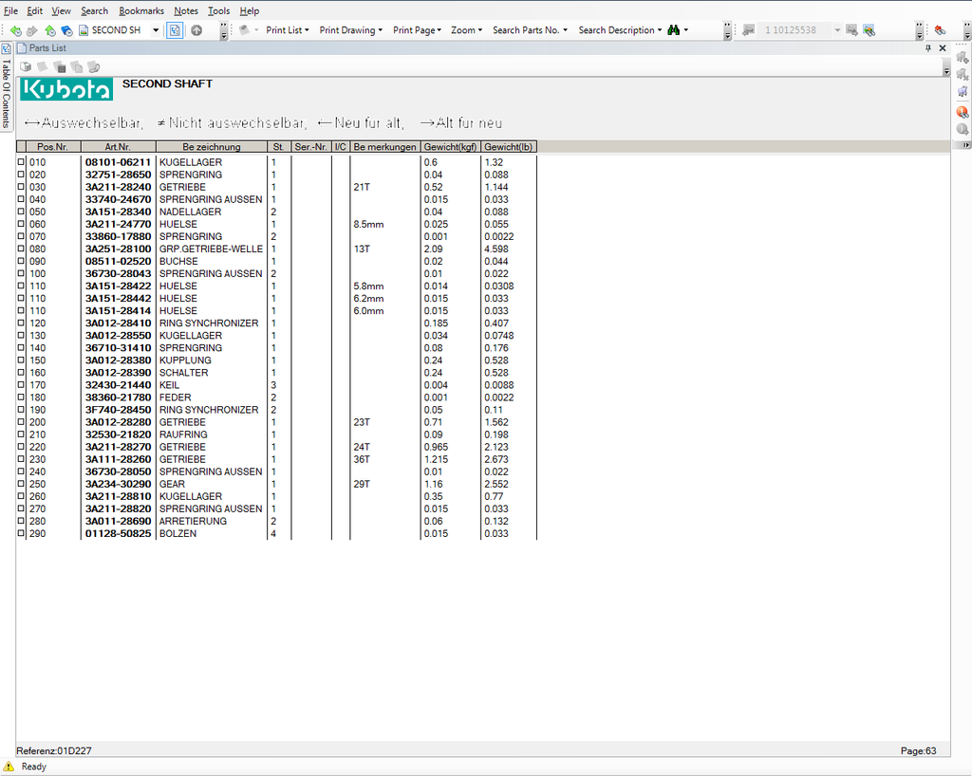Select the checkbox for position 290 BOLZEN
972x776 pixels.
tap(22, 533)
